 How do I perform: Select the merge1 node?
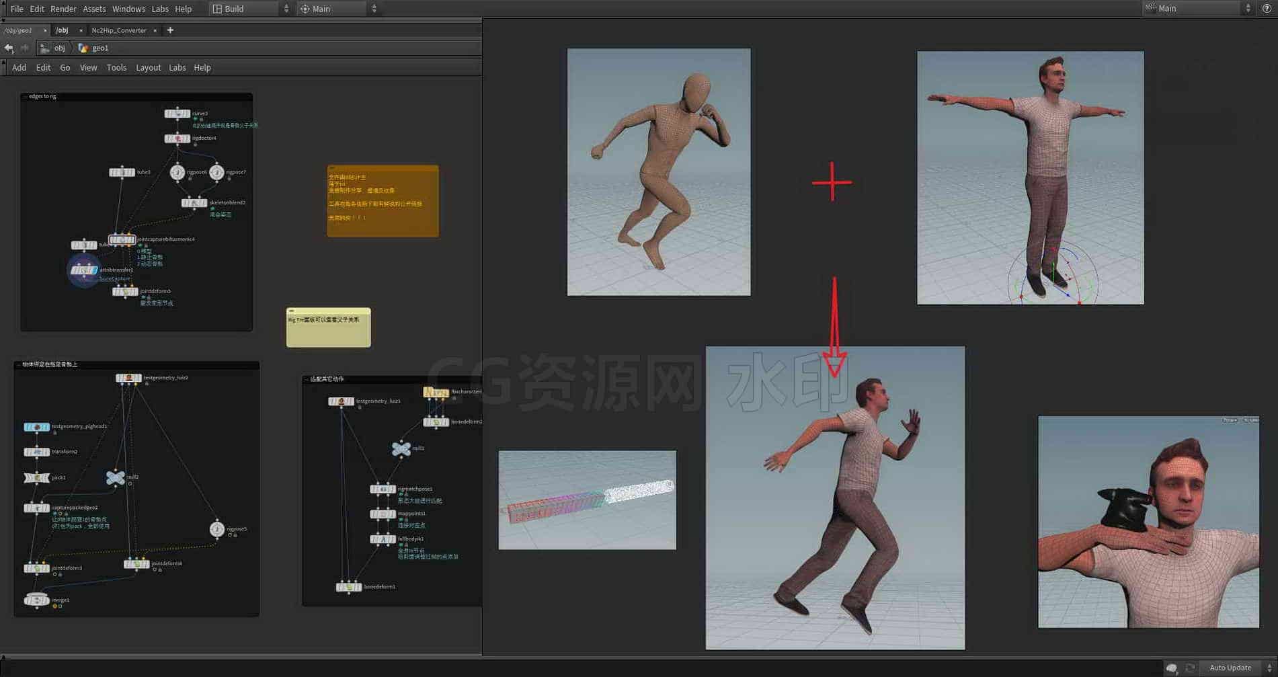coord(36,600)
